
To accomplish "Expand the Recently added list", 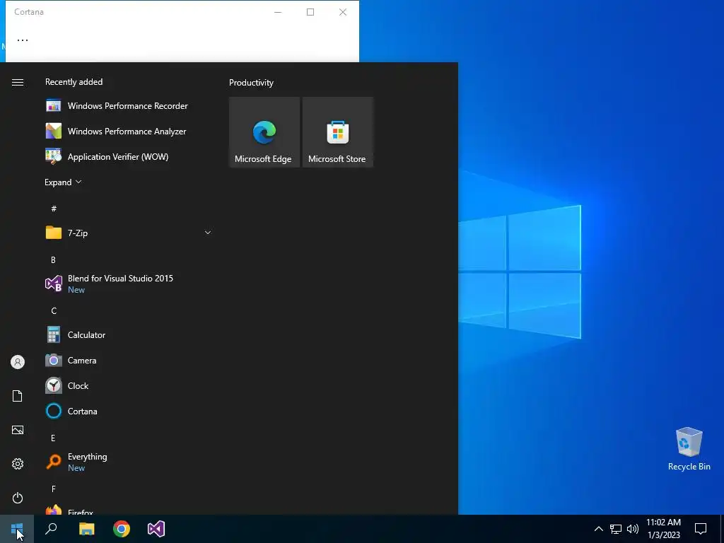I will [63, 182].
